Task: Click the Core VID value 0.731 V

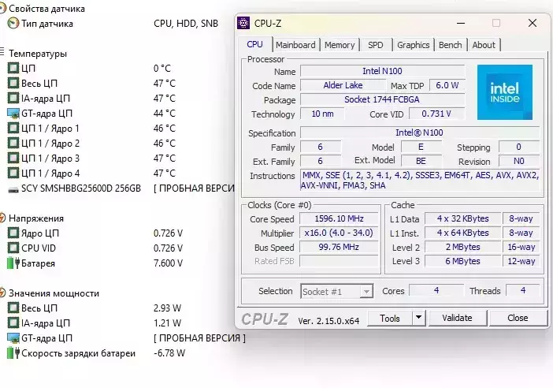Action: [x=436, y=114]
